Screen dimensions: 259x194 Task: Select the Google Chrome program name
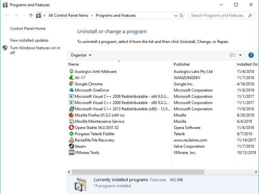click(89, 84)
